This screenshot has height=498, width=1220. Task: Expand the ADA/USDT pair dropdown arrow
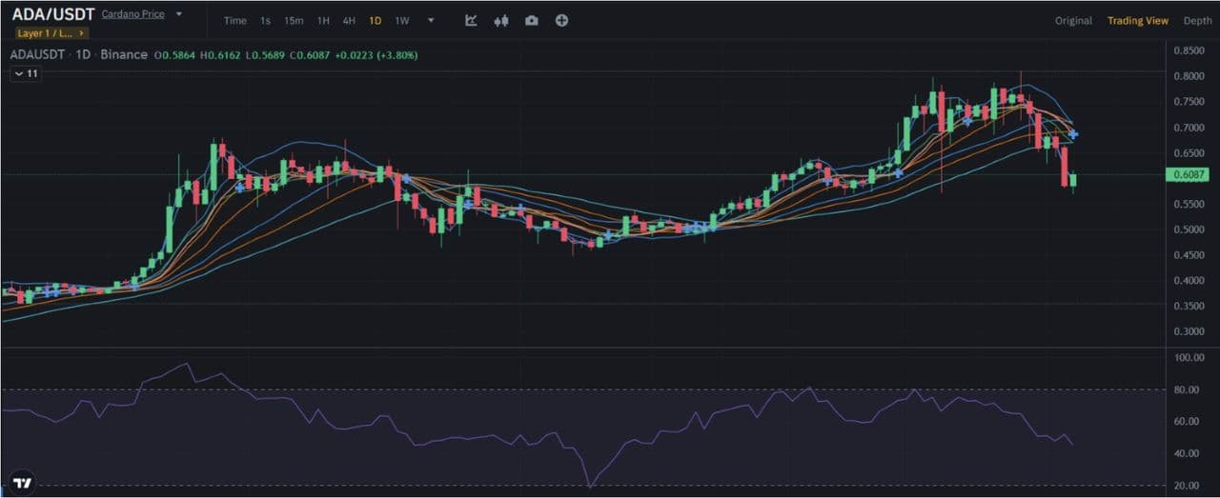point(178,14)
